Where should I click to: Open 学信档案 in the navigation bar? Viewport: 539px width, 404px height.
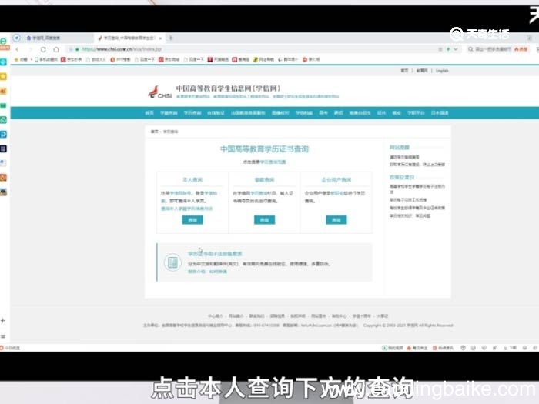coord(304,113)
